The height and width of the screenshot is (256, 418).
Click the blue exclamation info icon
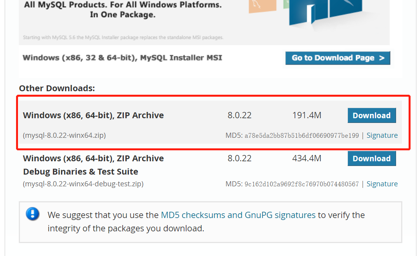[33, 214]
